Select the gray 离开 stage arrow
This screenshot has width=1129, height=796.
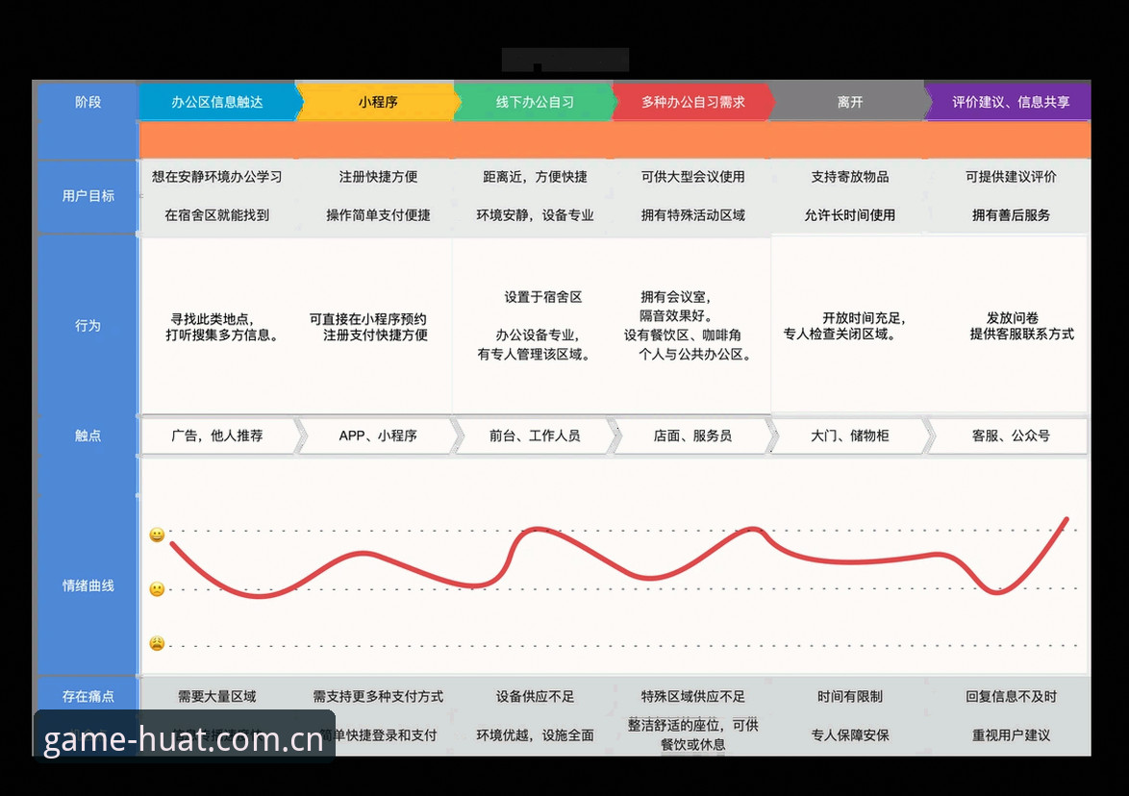pyautogui.click(x=849, y=102)
